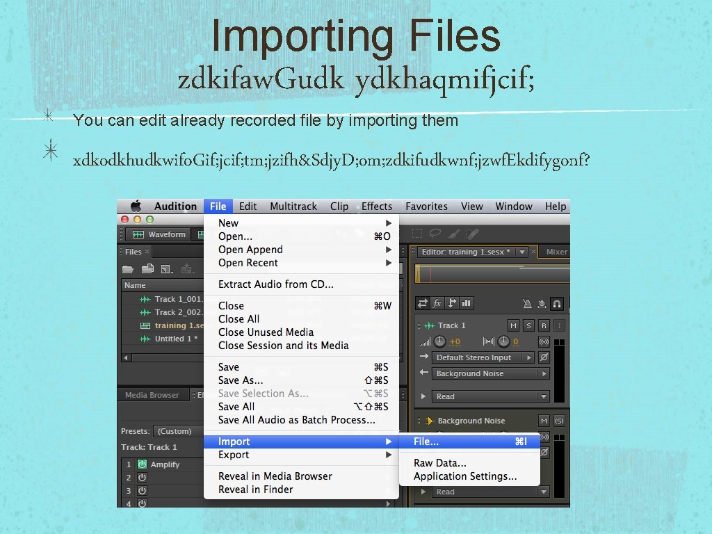
Task: Click Reveal in Finder
Action: point(302,489)
